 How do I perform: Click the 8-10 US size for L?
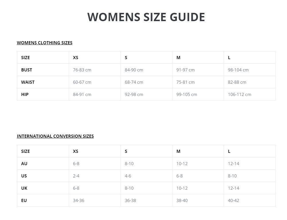point(232,176)
